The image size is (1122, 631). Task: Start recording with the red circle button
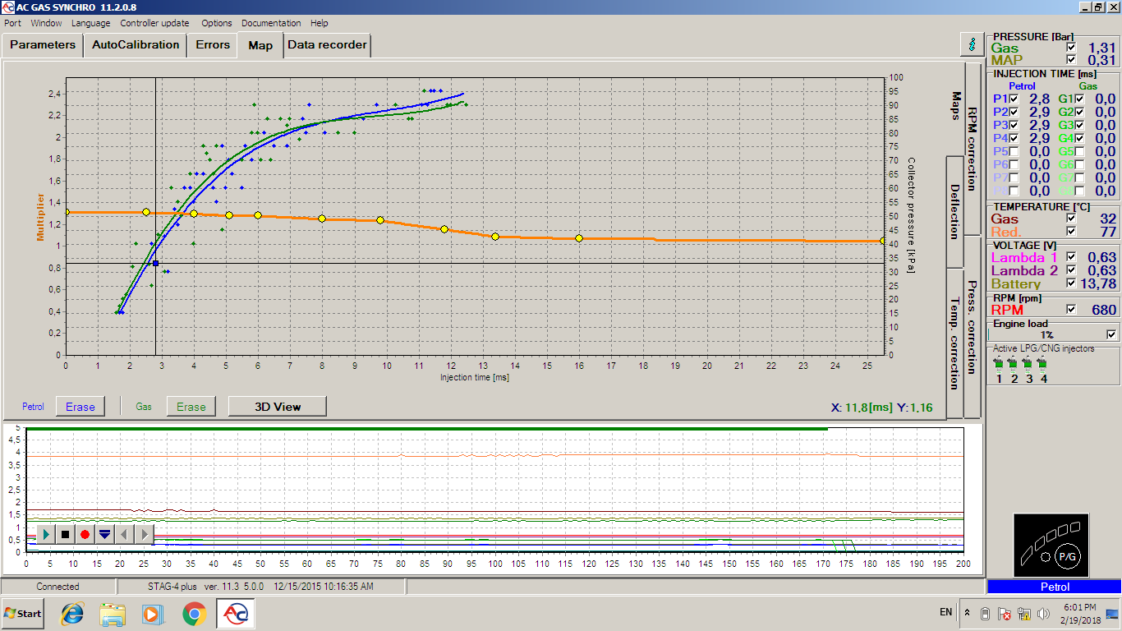85,534
